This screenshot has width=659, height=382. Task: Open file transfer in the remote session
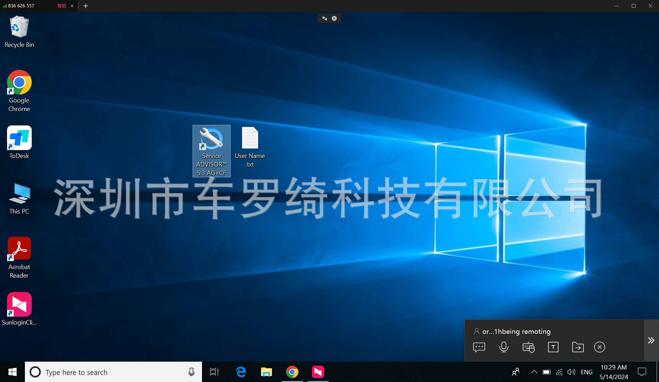coord(578,347)
